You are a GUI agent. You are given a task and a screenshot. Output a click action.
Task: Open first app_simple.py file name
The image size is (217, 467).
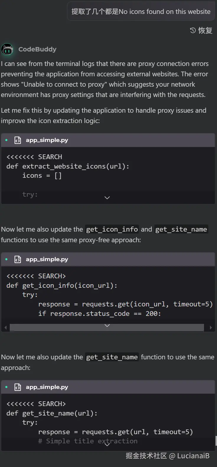click(47, 140)
